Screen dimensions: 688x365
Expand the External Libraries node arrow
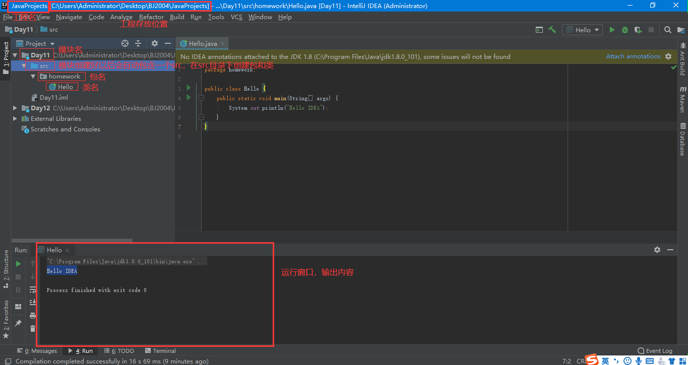point(15,119)
